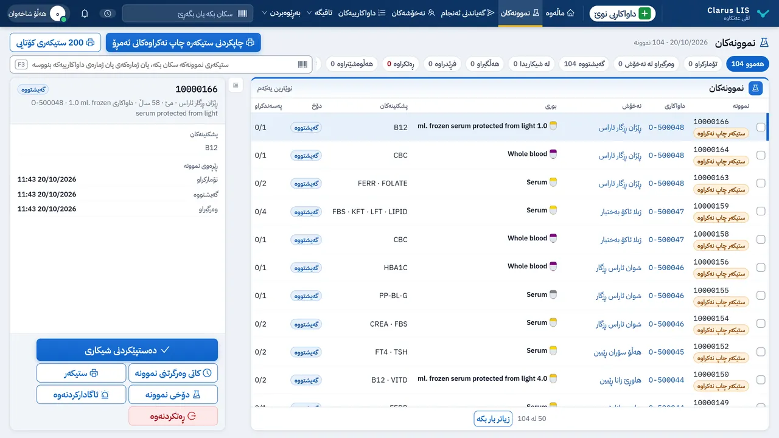Click the داواکاریی نوێ new order button
The width and height of the screenshot is (779, 438).
tap(622, 13)
